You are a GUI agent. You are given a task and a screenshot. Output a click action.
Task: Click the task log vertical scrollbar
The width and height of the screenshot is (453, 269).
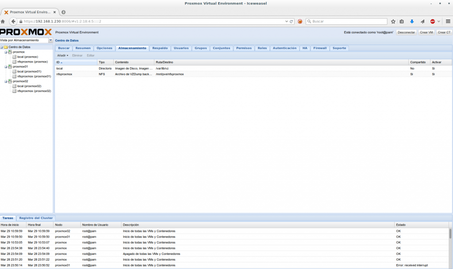click(x=450, y=234)
